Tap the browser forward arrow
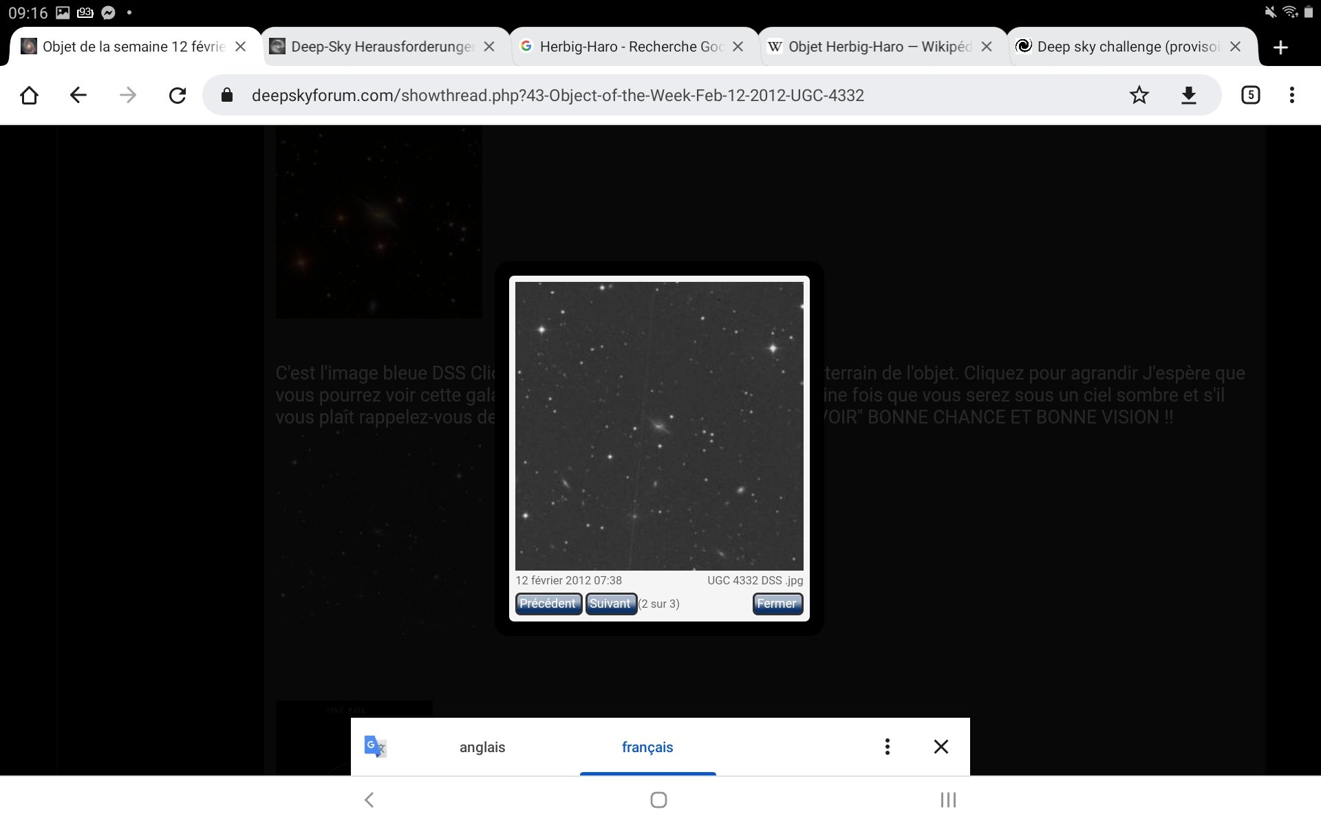The width and height of the screenshot is (1321, 825). coord(128,95)
